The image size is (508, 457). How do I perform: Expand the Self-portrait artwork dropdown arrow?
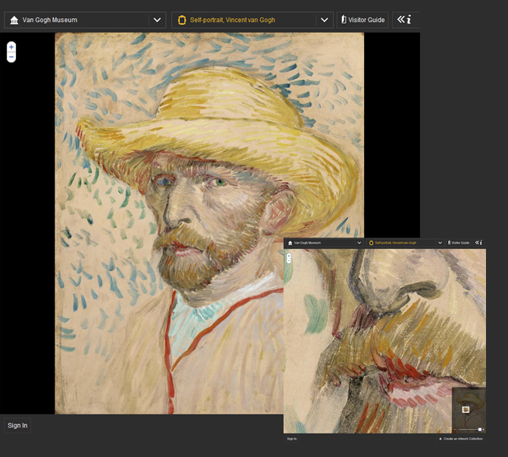(325, 20)
